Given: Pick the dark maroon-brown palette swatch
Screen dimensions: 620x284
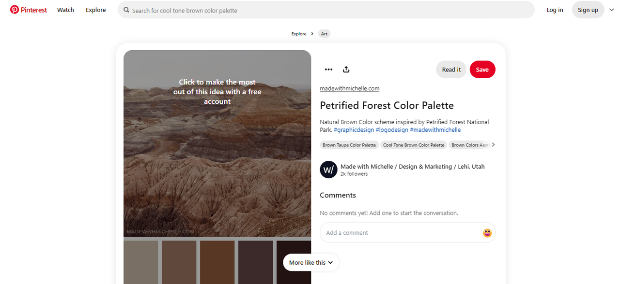Looking at the screenshot, I should point(256,262).
